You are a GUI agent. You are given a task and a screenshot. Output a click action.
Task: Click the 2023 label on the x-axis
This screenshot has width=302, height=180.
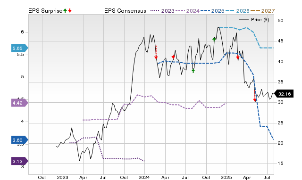63,177
